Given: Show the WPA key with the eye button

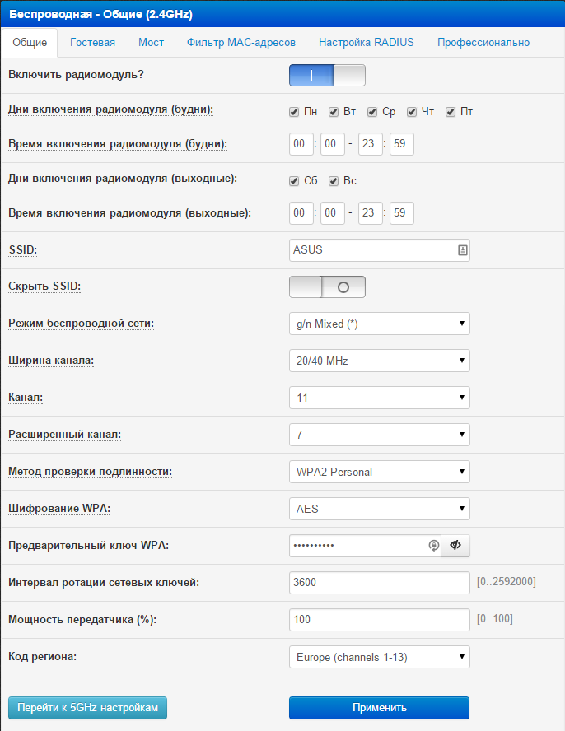Looking at the screenshot, I should 455,546.
